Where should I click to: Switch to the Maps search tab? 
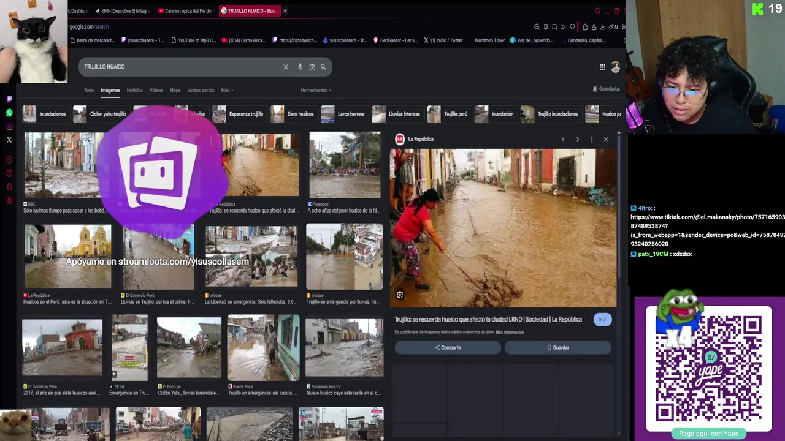tap(175, 91)
